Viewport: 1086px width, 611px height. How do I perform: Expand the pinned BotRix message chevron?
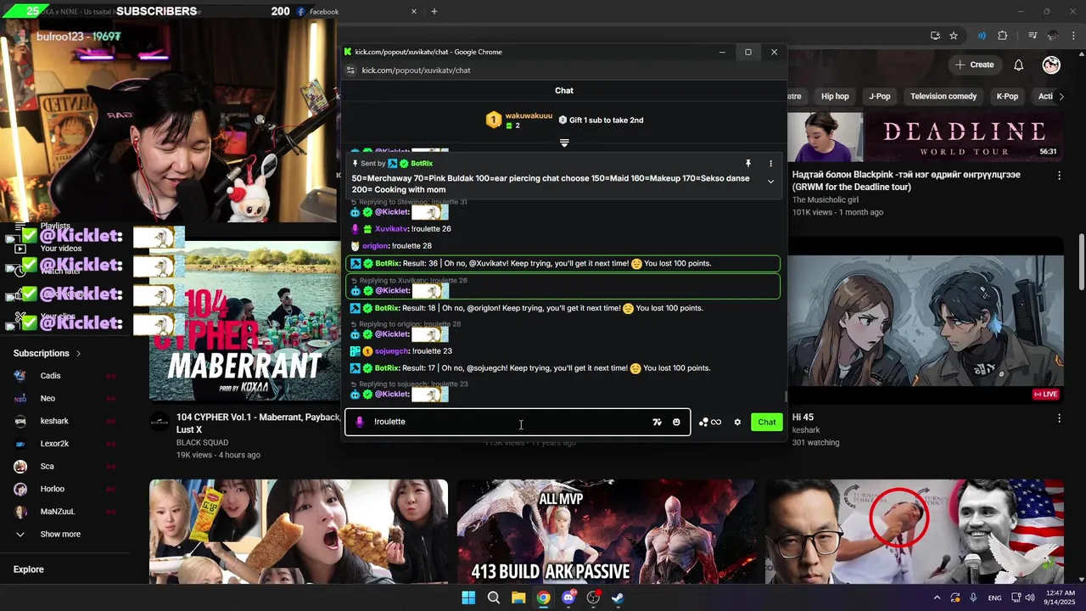(x=770, y=182)
